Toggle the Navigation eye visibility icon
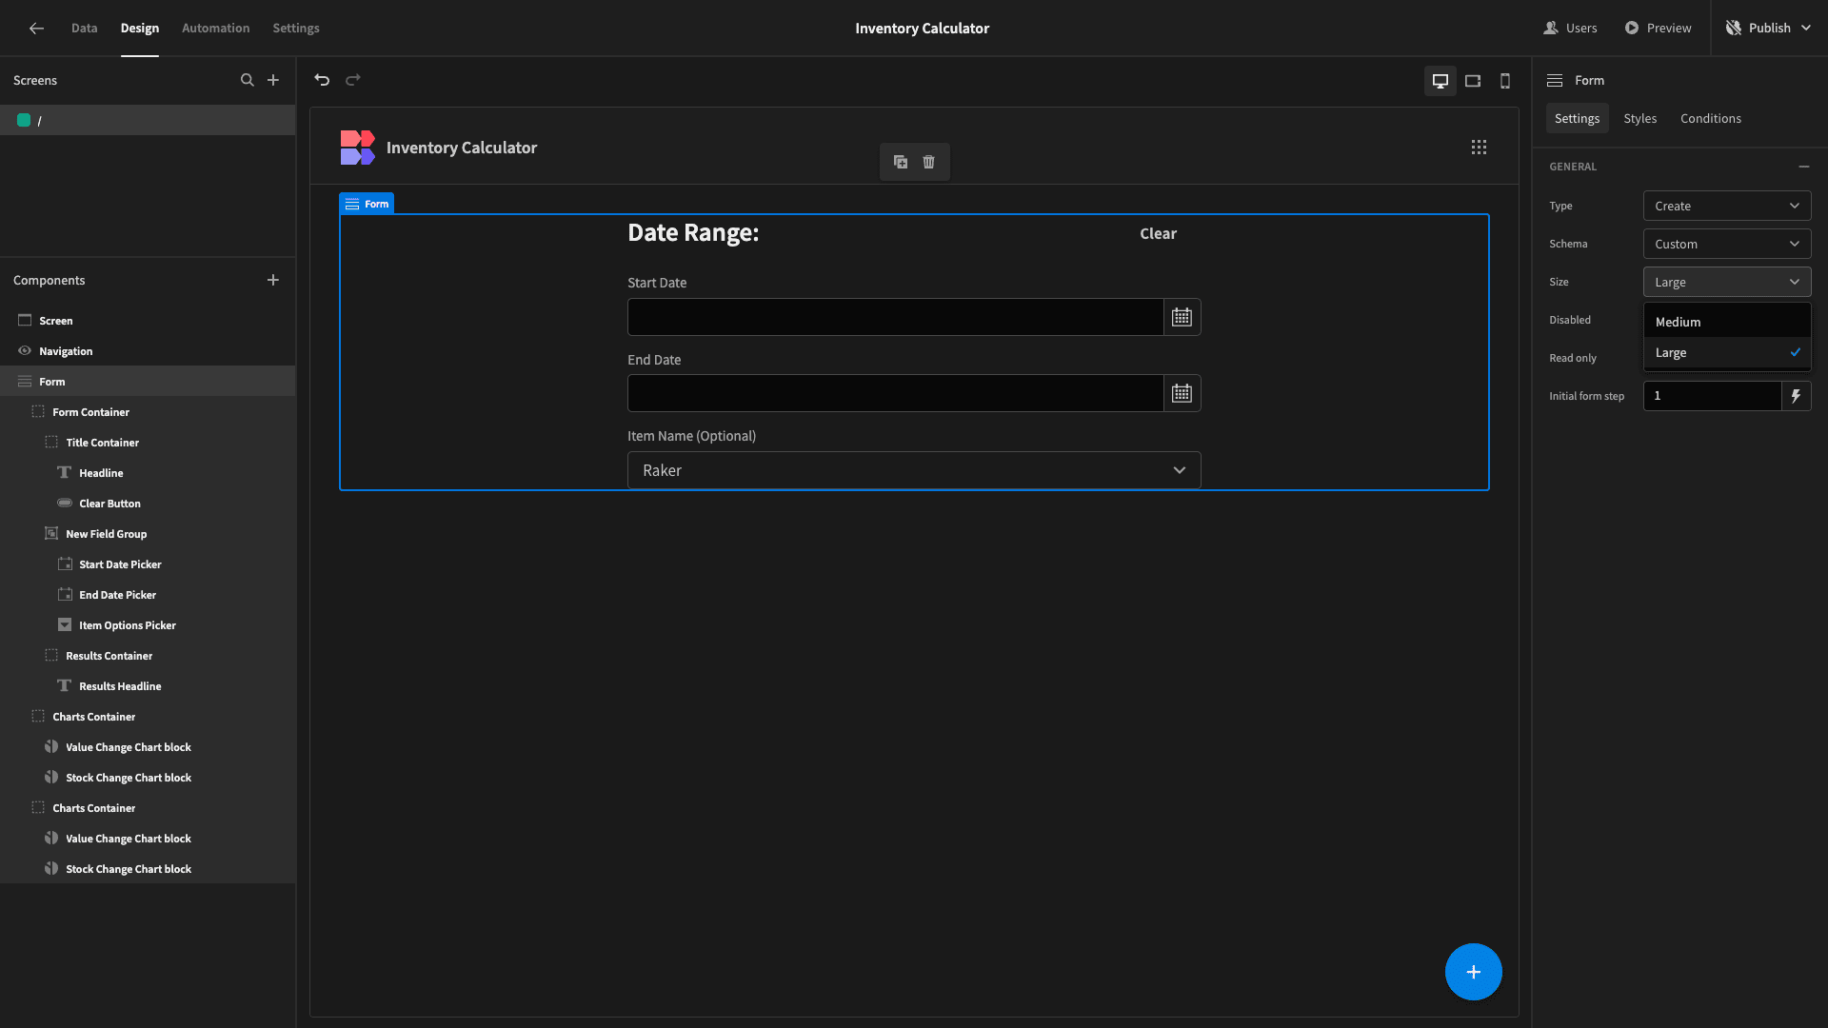The height and width of the screenshot is (1028, 1828). pos(25,351)
